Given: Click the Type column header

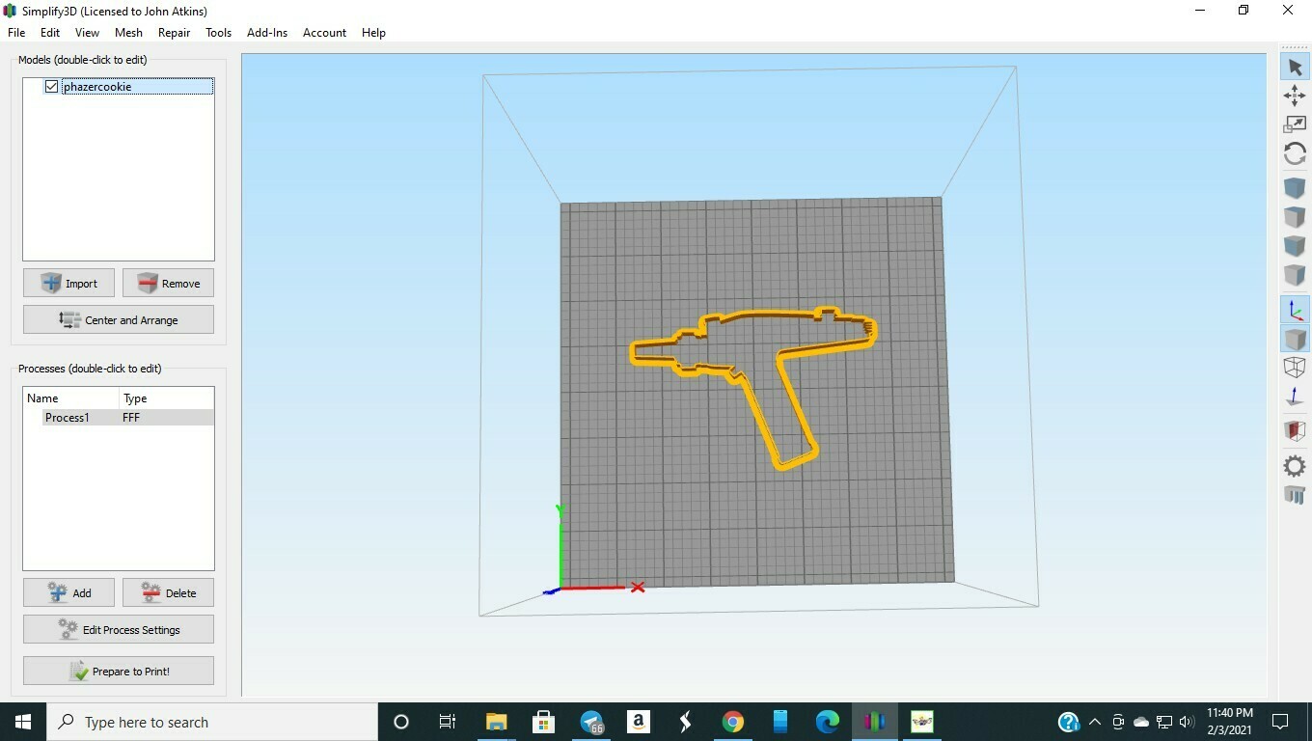Looking at the screenshot, I should coord(166,398).
